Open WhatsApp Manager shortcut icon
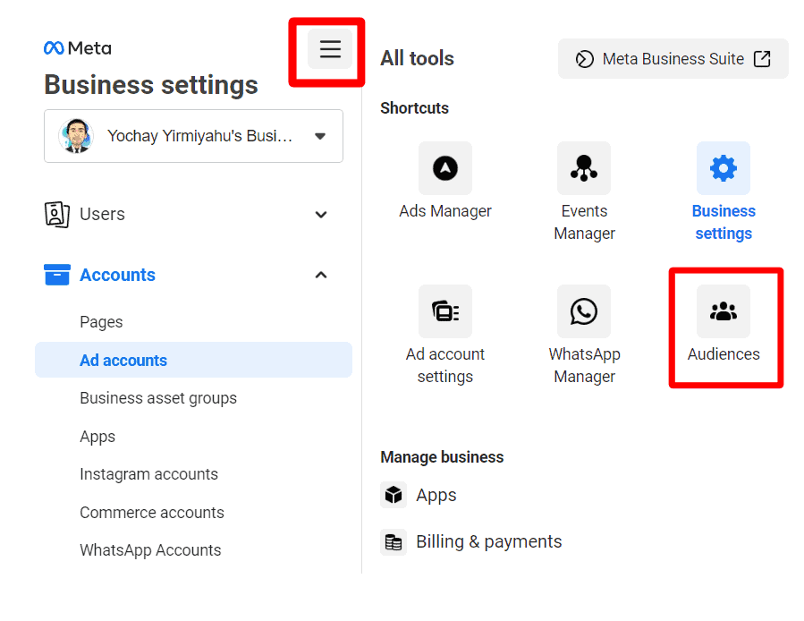This screenshot has width=804, height=621. 584,311
